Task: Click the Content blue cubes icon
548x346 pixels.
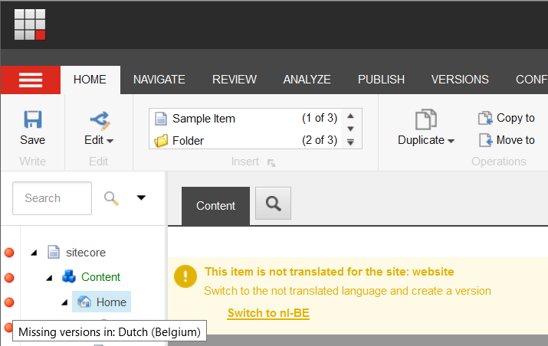Action: point(69,276)
